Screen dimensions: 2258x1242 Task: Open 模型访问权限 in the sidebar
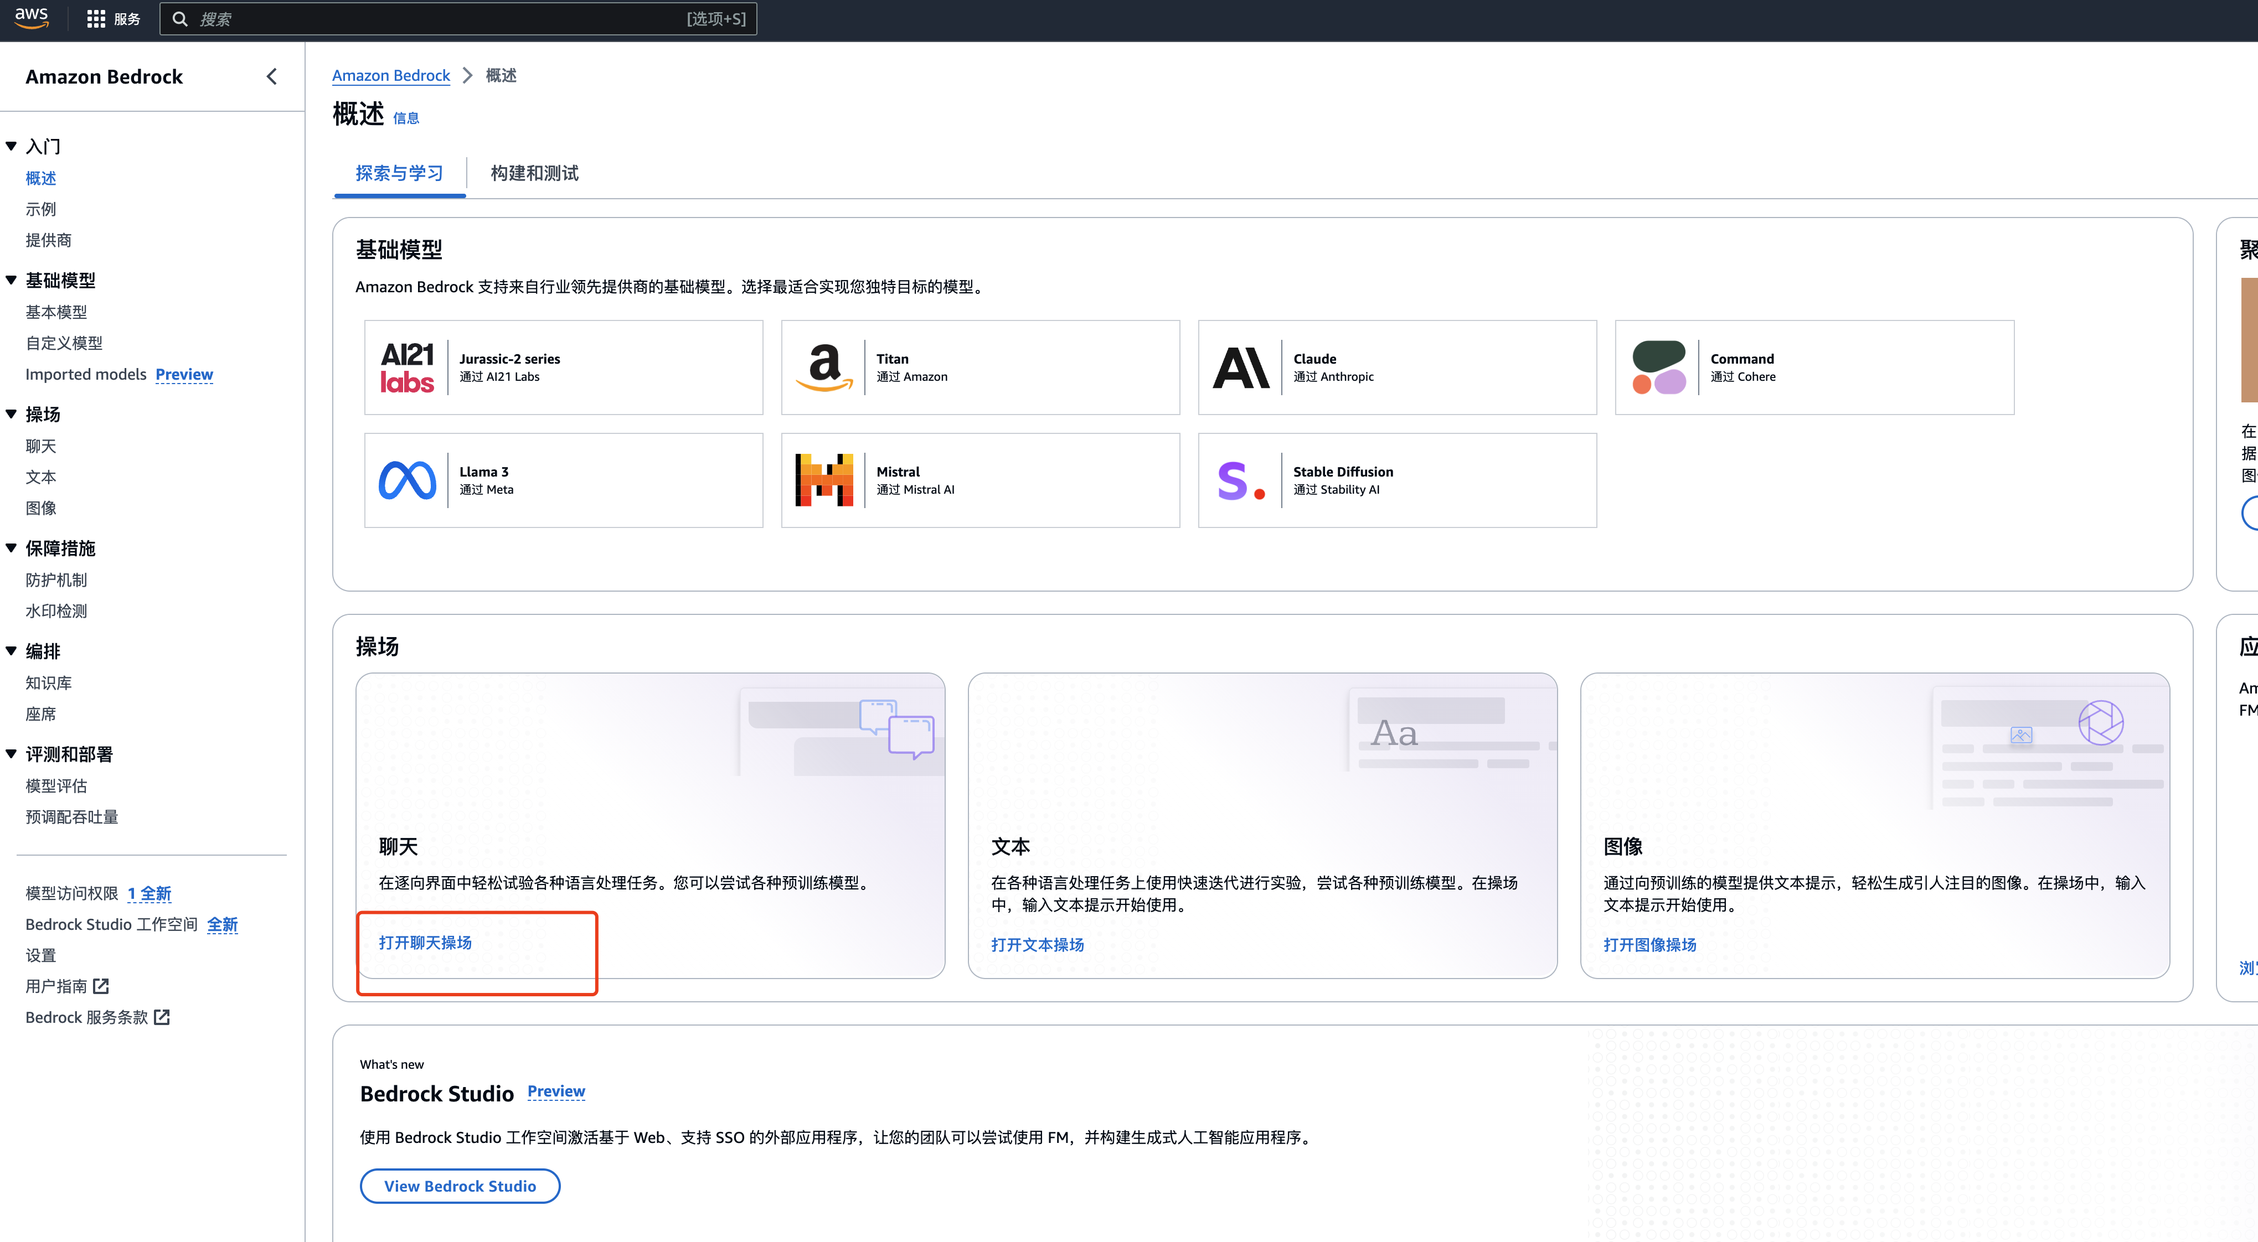click(x=72, y=893)
